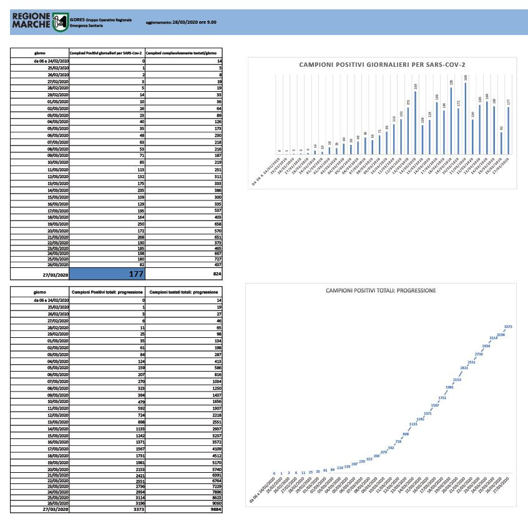Screen dimensions: 528x519
Task: Select total tested table cell showing 1034
Action: point(183,382)
